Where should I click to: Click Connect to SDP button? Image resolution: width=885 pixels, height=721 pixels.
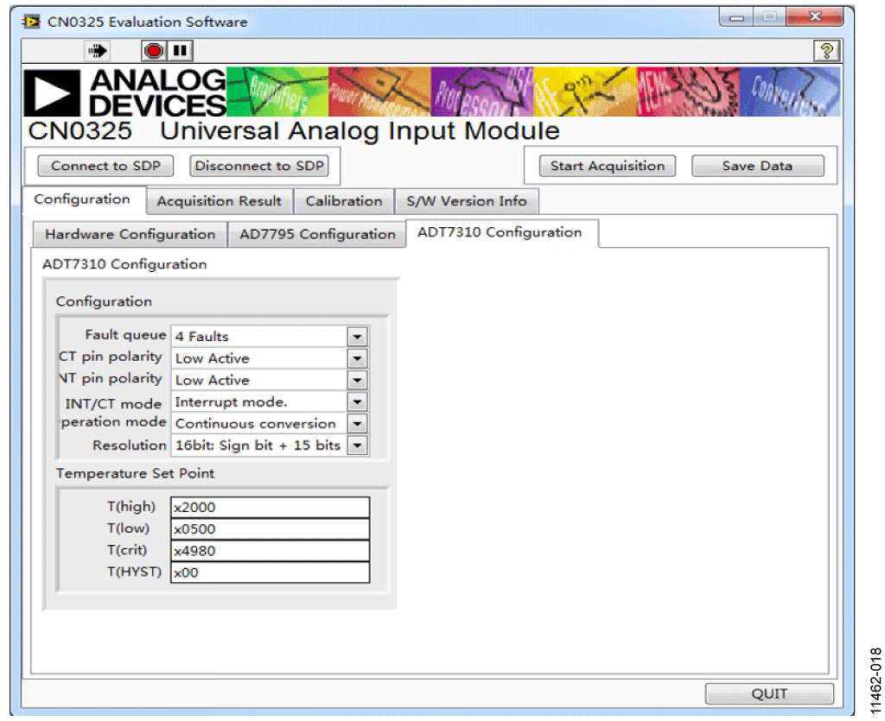(x=105, y=166)
